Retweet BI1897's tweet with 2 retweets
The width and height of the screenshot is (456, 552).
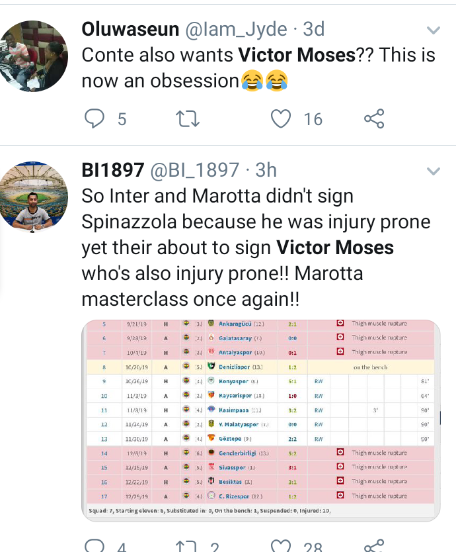[x=186, y=546]
